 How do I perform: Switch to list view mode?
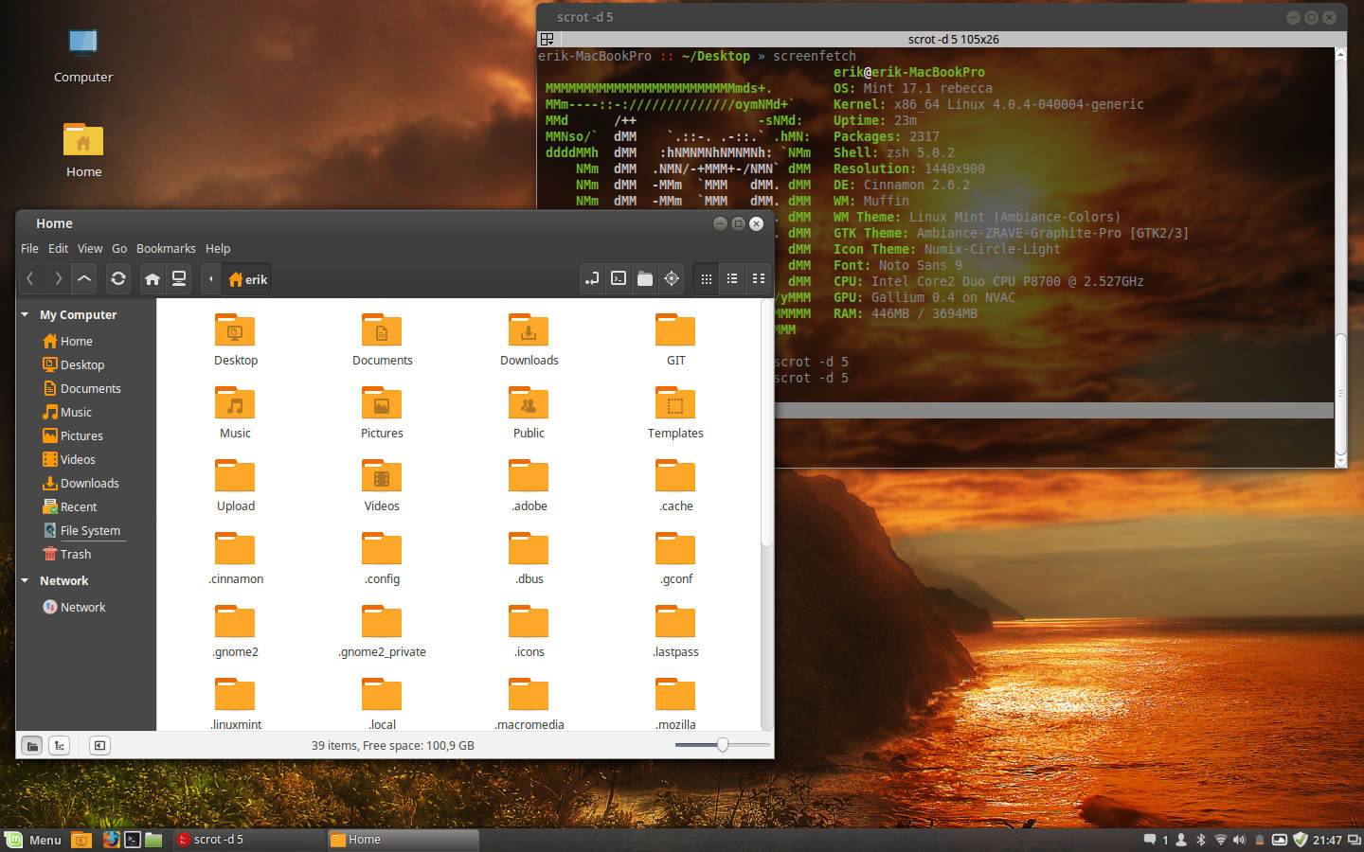732,278
